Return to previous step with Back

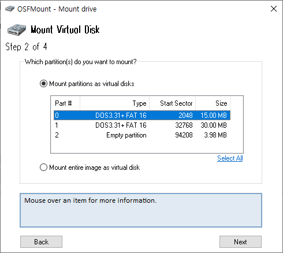[41, 241]
